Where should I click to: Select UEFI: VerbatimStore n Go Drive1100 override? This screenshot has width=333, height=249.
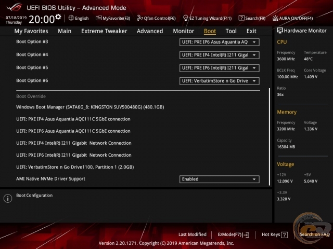75,167
